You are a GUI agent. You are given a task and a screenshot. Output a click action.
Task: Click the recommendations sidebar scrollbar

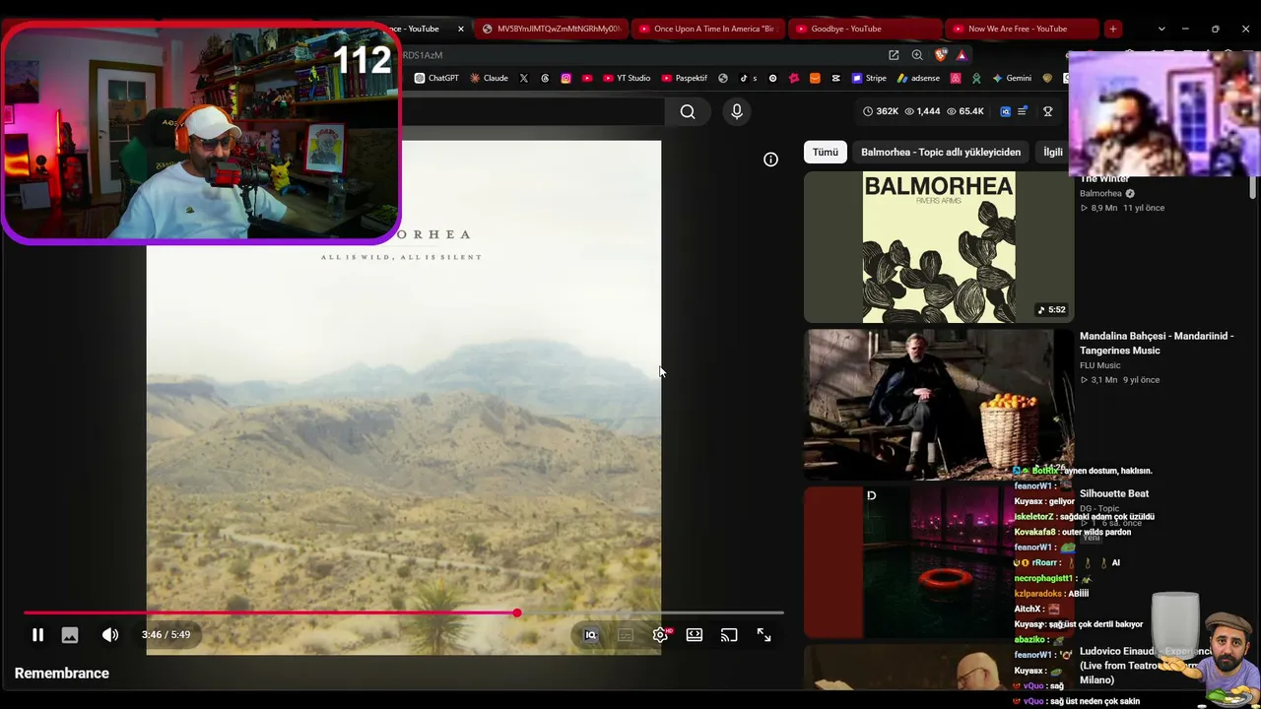click(1253, 187)
